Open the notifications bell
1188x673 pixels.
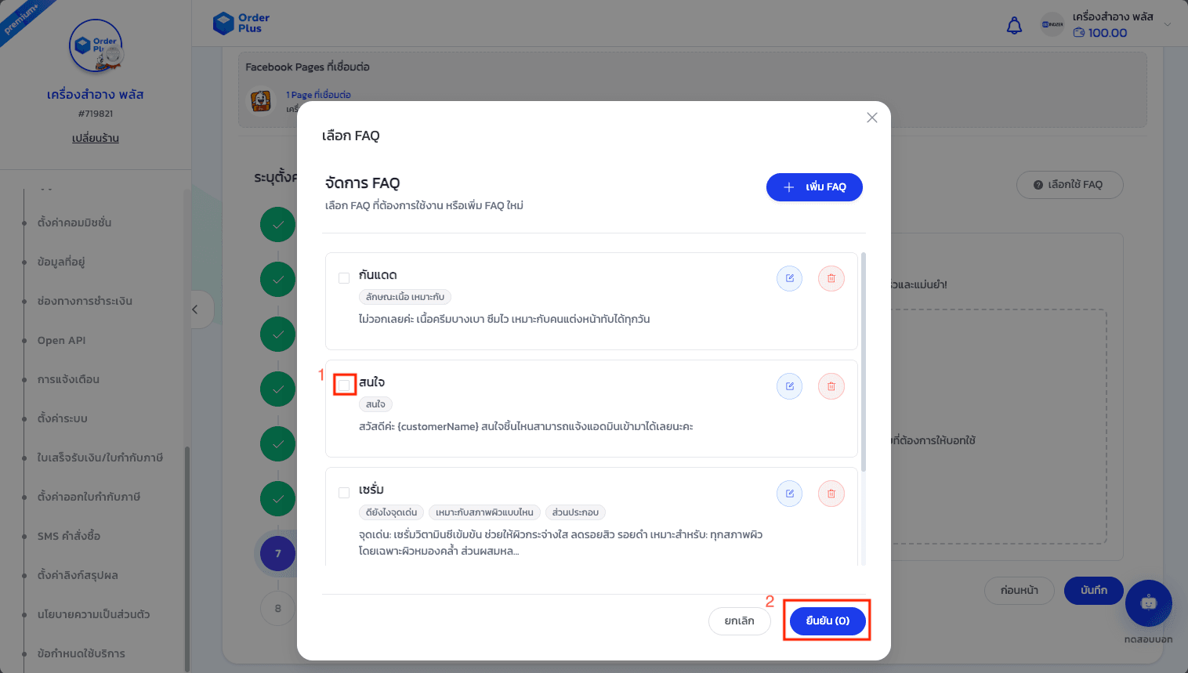1014,25
